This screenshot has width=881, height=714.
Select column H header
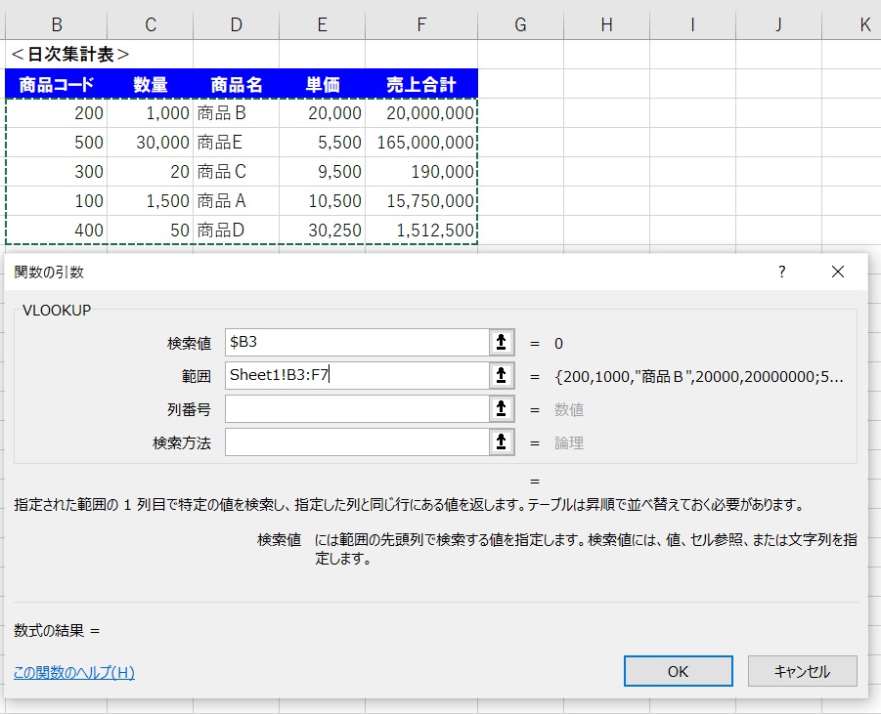(607, 24)
